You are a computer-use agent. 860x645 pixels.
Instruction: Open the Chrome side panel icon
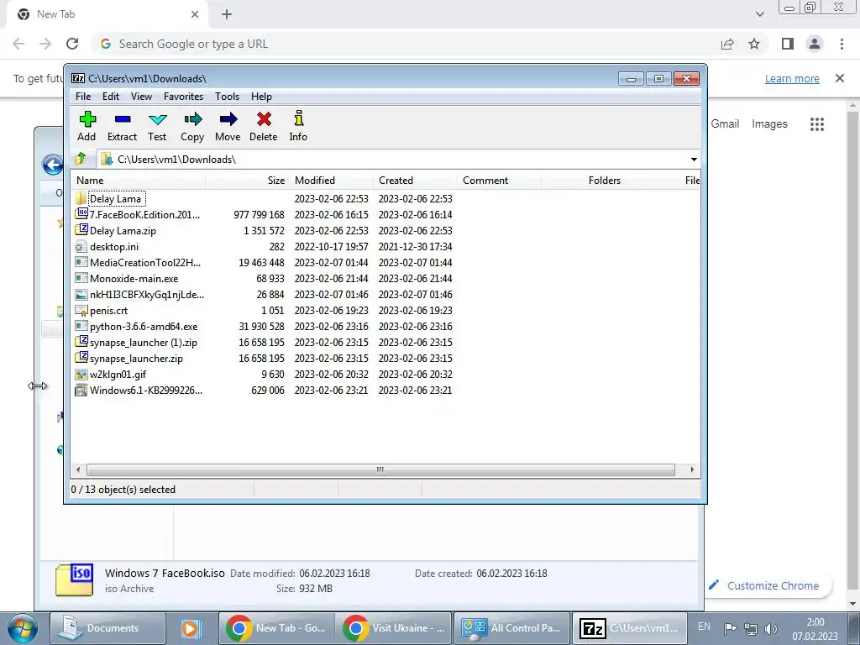tap(788, 44)
